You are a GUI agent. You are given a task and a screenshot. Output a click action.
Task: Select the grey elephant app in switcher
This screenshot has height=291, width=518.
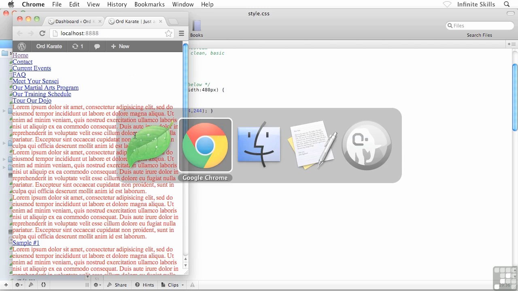coord(367,145)
